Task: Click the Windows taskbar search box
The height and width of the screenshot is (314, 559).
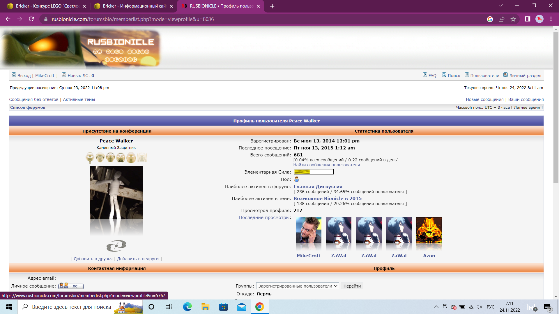Action: [80, 307]
